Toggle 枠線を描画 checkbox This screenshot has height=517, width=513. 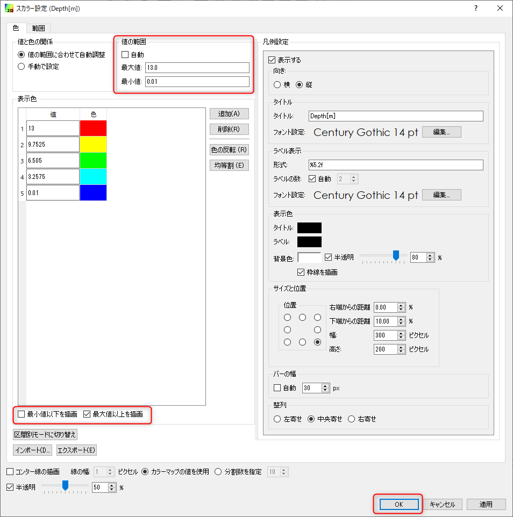click(x=301, y=272)
